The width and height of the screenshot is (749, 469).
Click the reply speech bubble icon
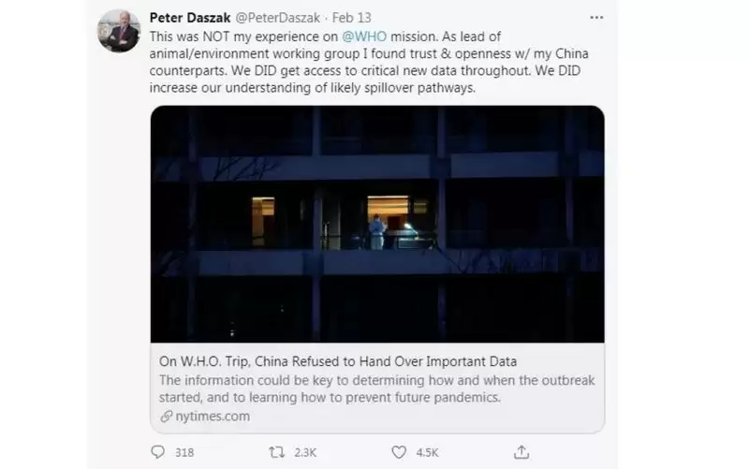tap(157, 452)
